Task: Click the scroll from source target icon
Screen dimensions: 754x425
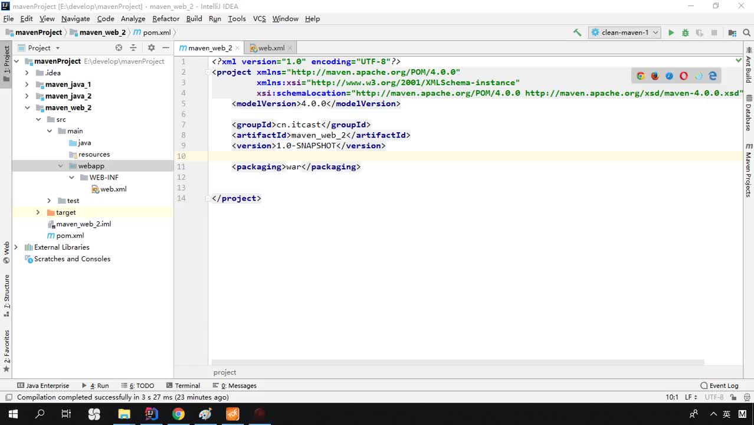Action: point(119,48)
